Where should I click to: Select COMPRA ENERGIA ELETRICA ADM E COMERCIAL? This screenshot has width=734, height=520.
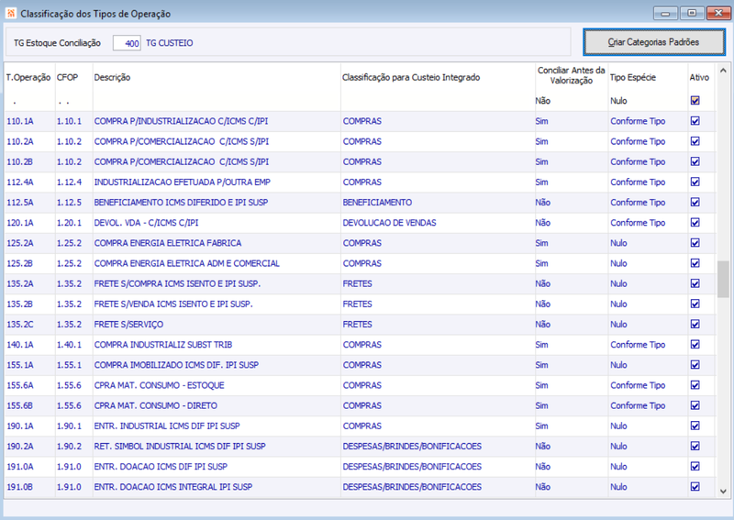coord(187,263)
